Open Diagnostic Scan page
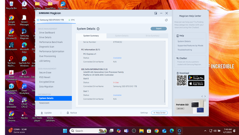The height and width of the screenshot is (135, 239). tap(47, 47)
